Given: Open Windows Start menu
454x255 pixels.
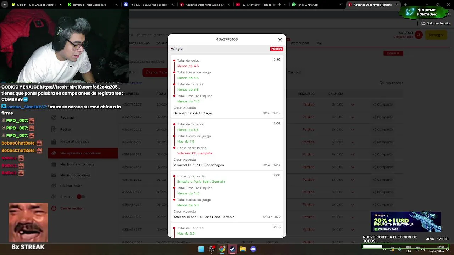Looking at the screenshot, I should [201, 249].
